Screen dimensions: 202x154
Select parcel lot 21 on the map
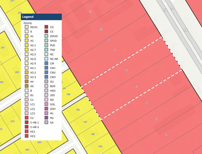pos(91,12)
